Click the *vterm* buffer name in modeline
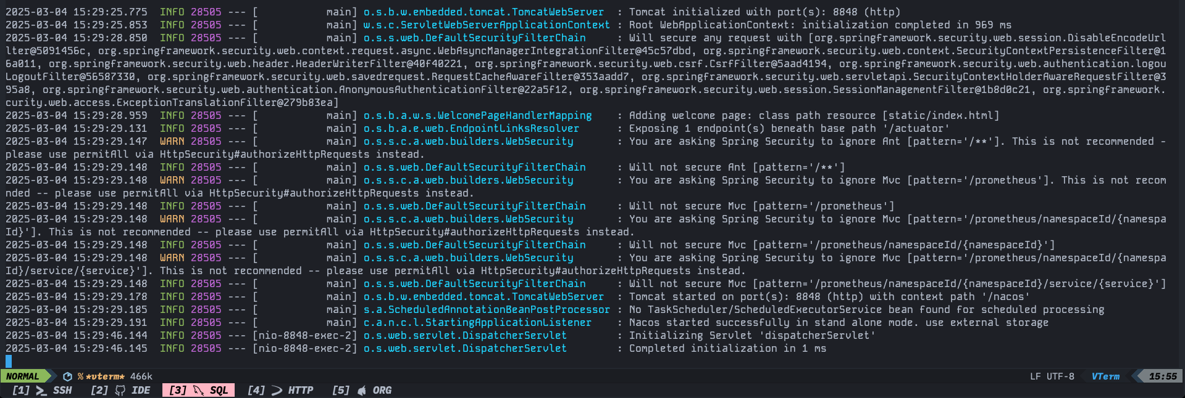The width and height of the screenshot is (1185, 398). [105, 376]
